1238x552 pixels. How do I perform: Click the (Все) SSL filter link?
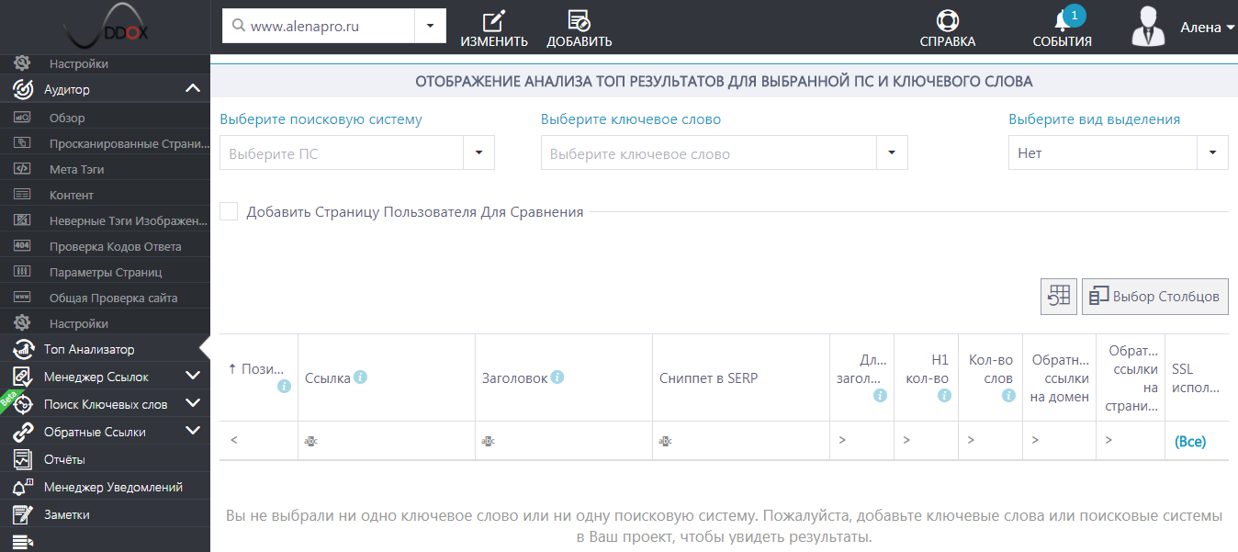[1190, 442]
